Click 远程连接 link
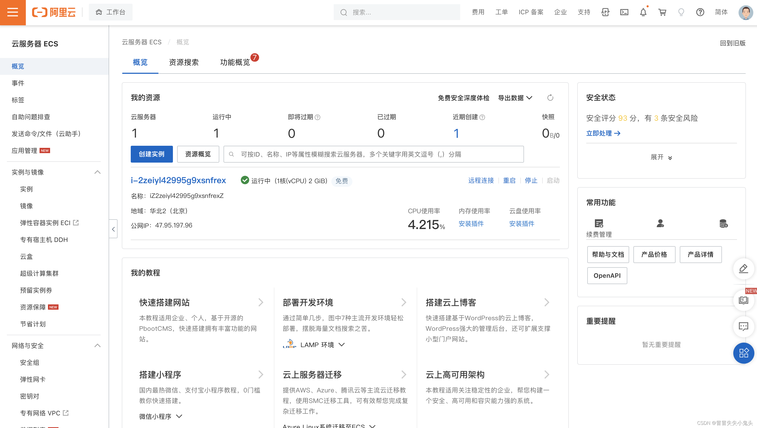This screenshot has height=428, width=757. point(481,180)
